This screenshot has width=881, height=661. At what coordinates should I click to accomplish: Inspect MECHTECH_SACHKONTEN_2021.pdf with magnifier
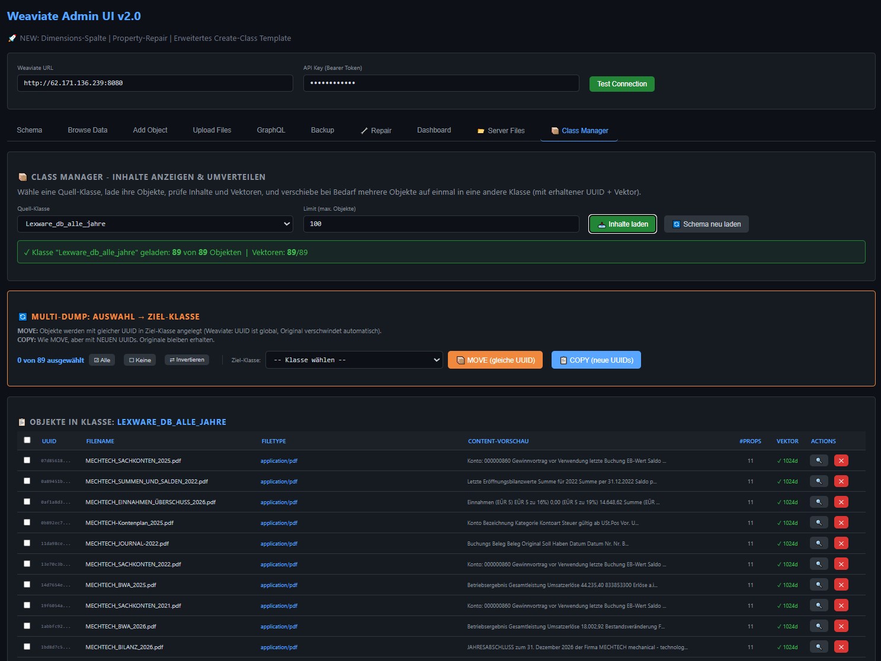tap(818, 605)
